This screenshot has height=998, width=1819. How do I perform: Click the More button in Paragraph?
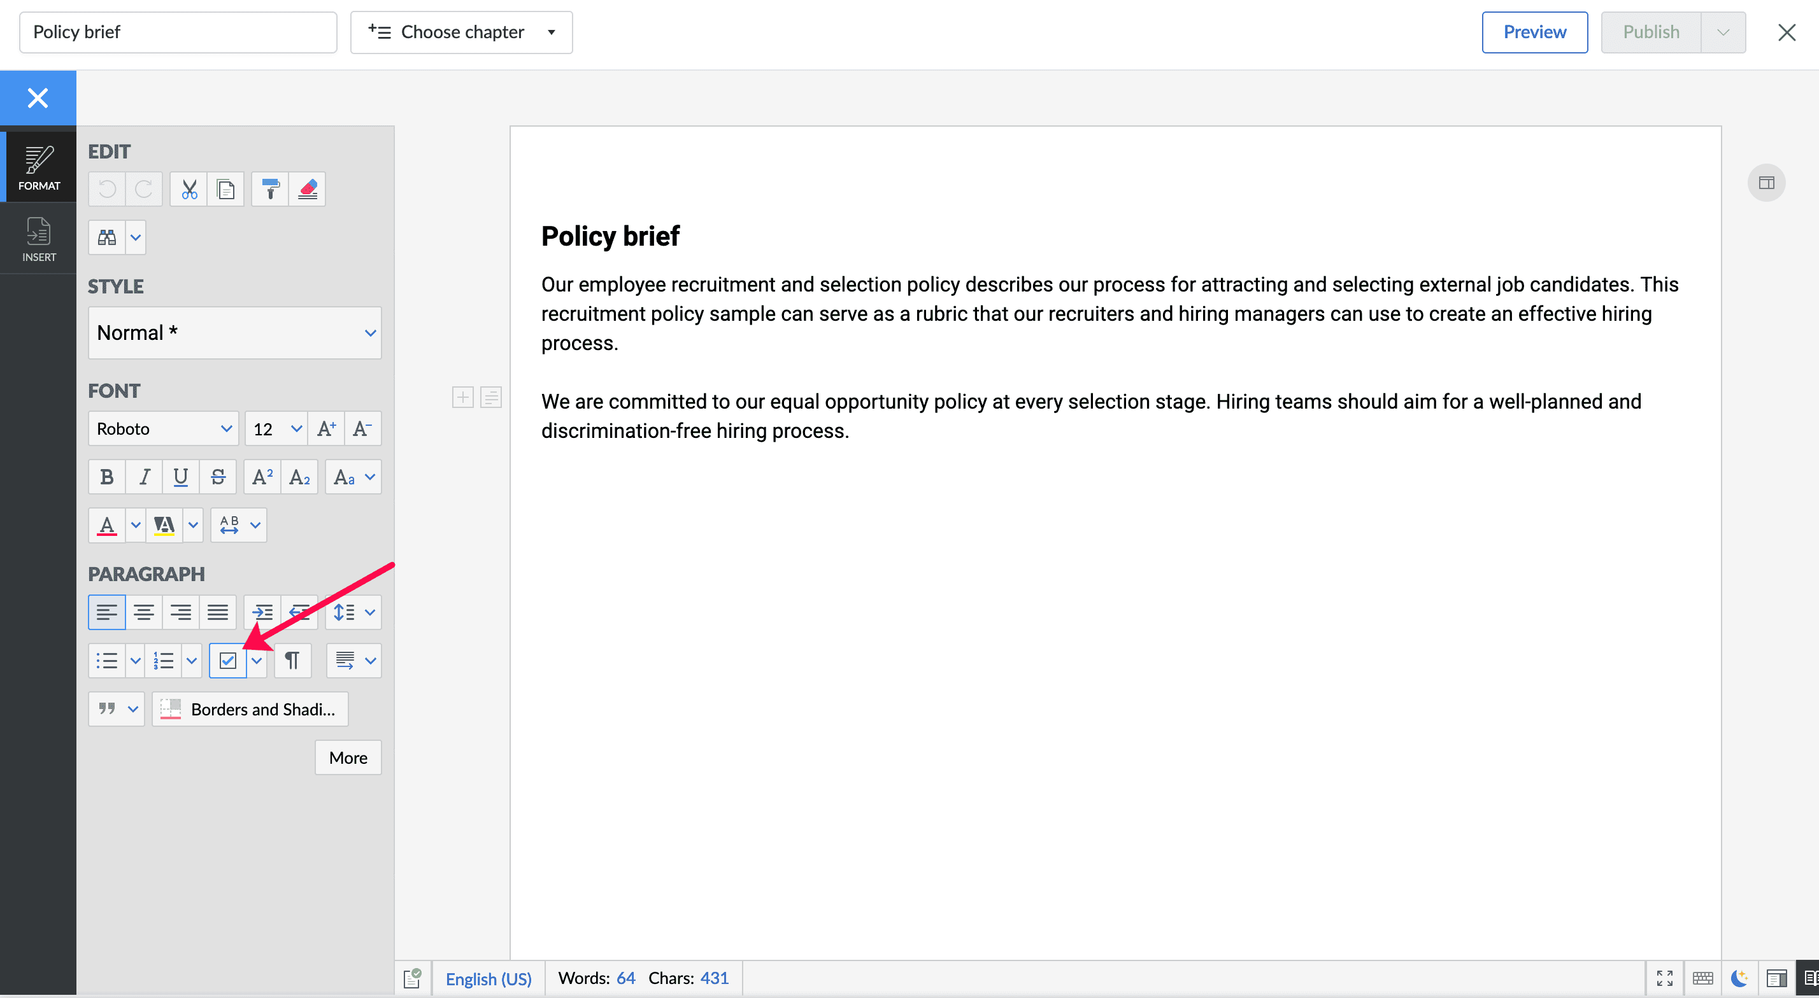tap(347, 757)
